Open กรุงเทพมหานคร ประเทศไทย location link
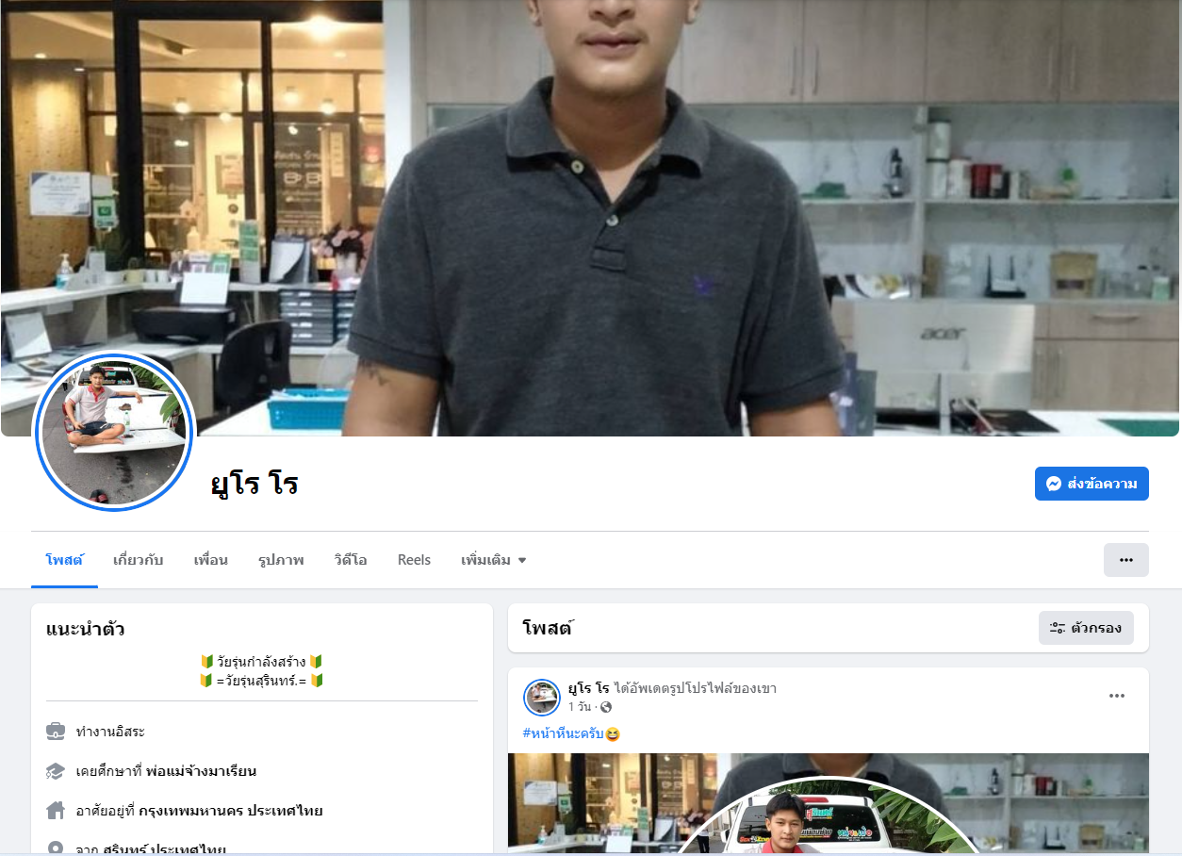 tap(231, 811)
